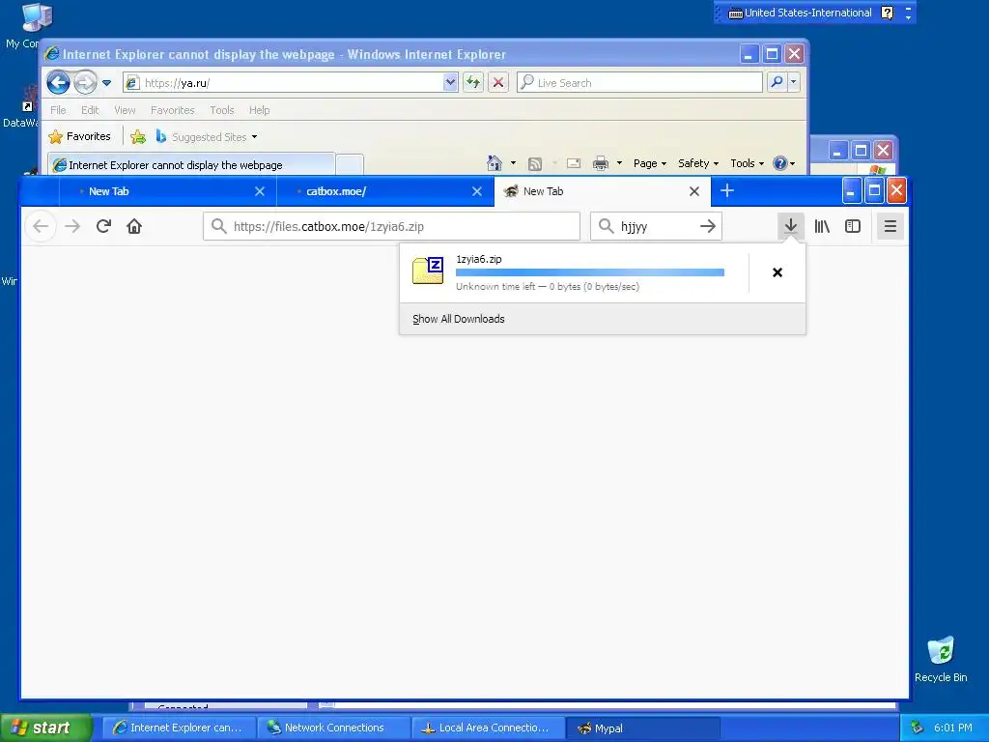Screen dimensions: 989x742
Task: Open IE Edit menu
Action: pos(90,110)
